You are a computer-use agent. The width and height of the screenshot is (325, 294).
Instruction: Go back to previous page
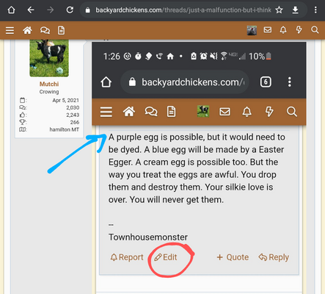(31, 10)
